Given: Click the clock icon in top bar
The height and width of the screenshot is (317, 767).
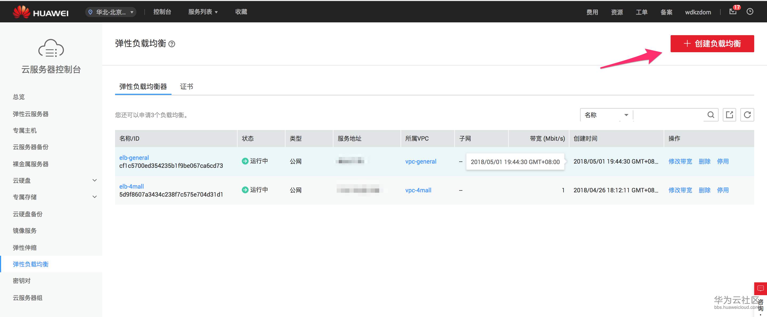Looking at the screenshot, I should 750,12.
